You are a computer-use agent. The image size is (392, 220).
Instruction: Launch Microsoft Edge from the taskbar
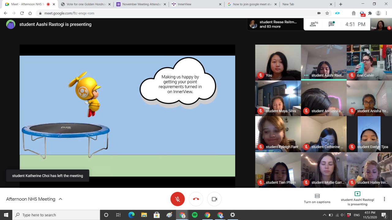click(131, 215)
